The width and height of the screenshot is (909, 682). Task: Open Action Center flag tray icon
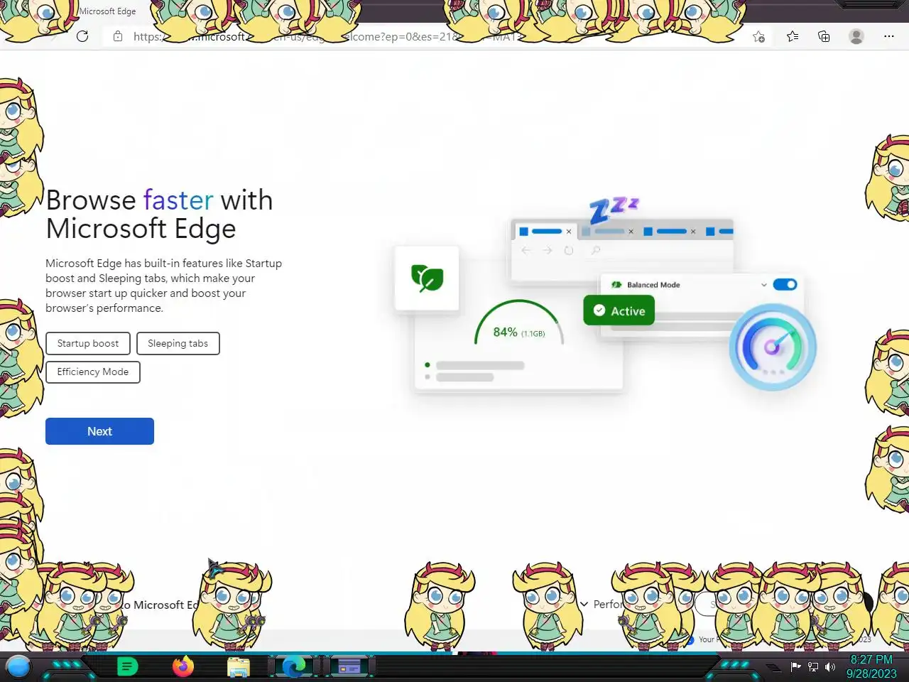[796, 667]
